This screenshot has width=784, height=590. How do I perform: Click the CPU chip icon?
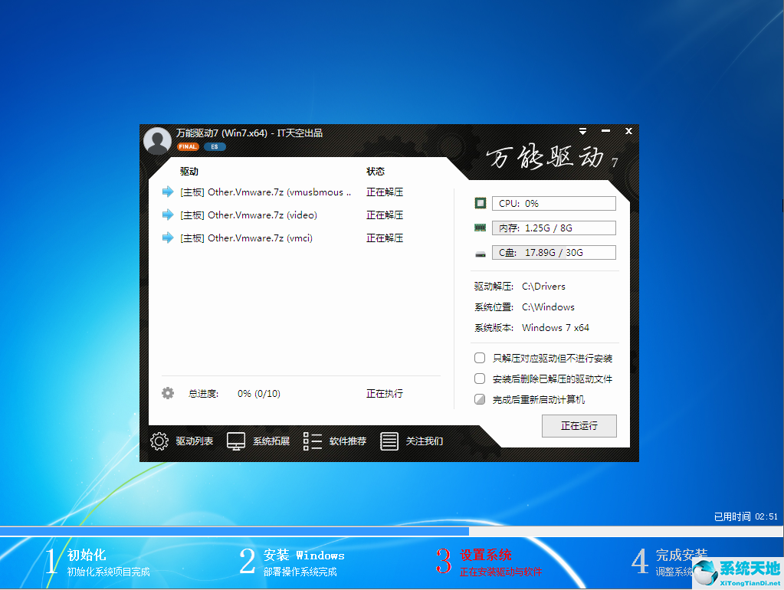pos(480,203)
